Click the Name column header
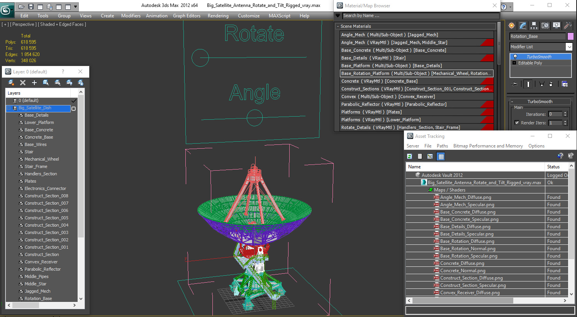This screenshot has height=317, width=577. [x=475, y=167]
